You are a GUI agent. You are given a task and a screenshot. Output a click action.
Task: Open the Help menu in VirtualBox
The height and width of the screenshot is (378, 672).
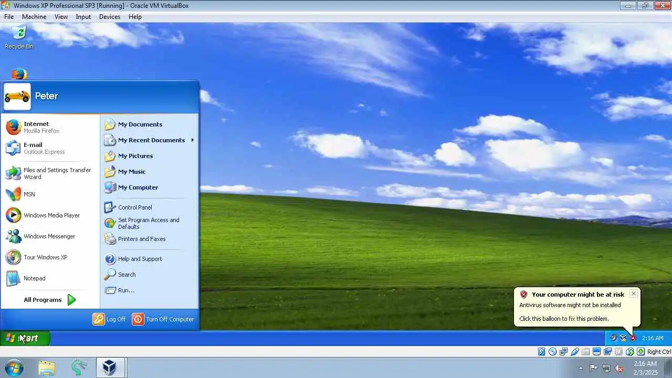pyautogui.click(x=135, y=17)
